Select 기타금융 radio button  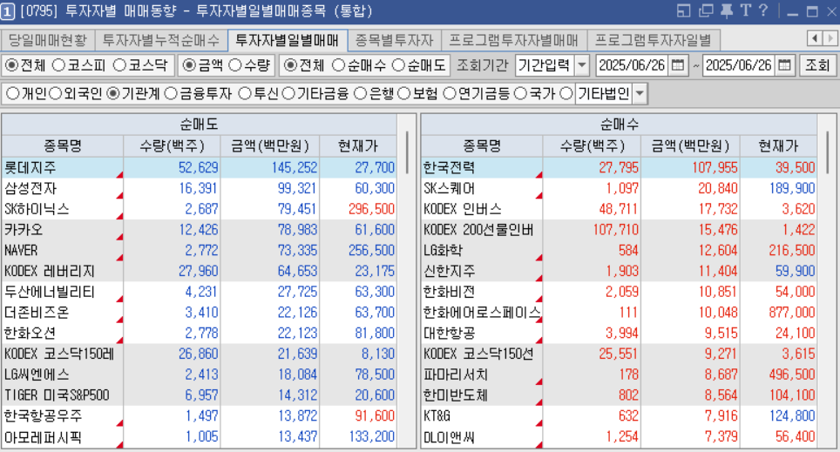[x=288, y=94]
